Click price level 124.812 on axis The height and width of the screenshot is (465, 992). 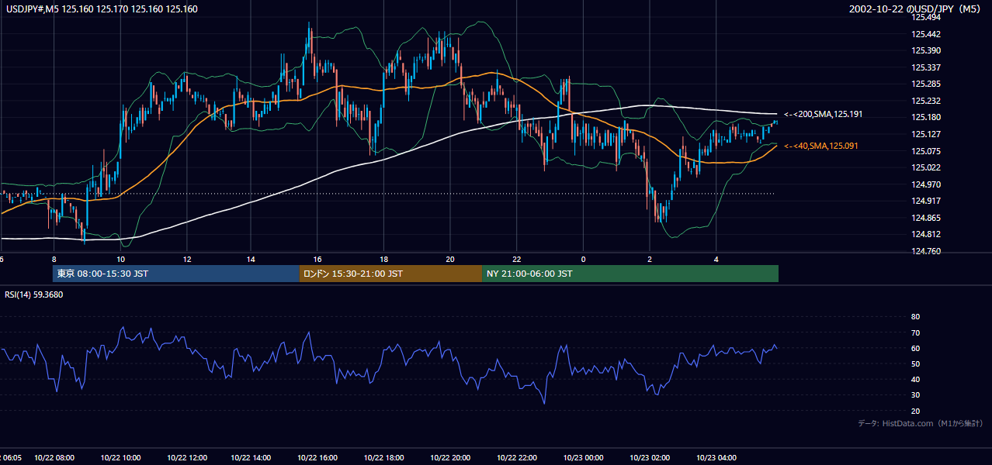pos(925,234)
